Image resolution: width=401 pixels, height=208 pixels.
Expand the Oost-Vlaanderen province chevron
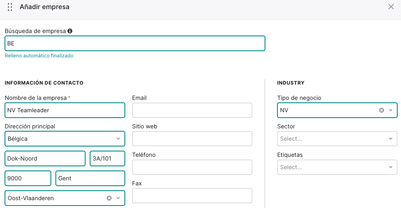point(118,198)
